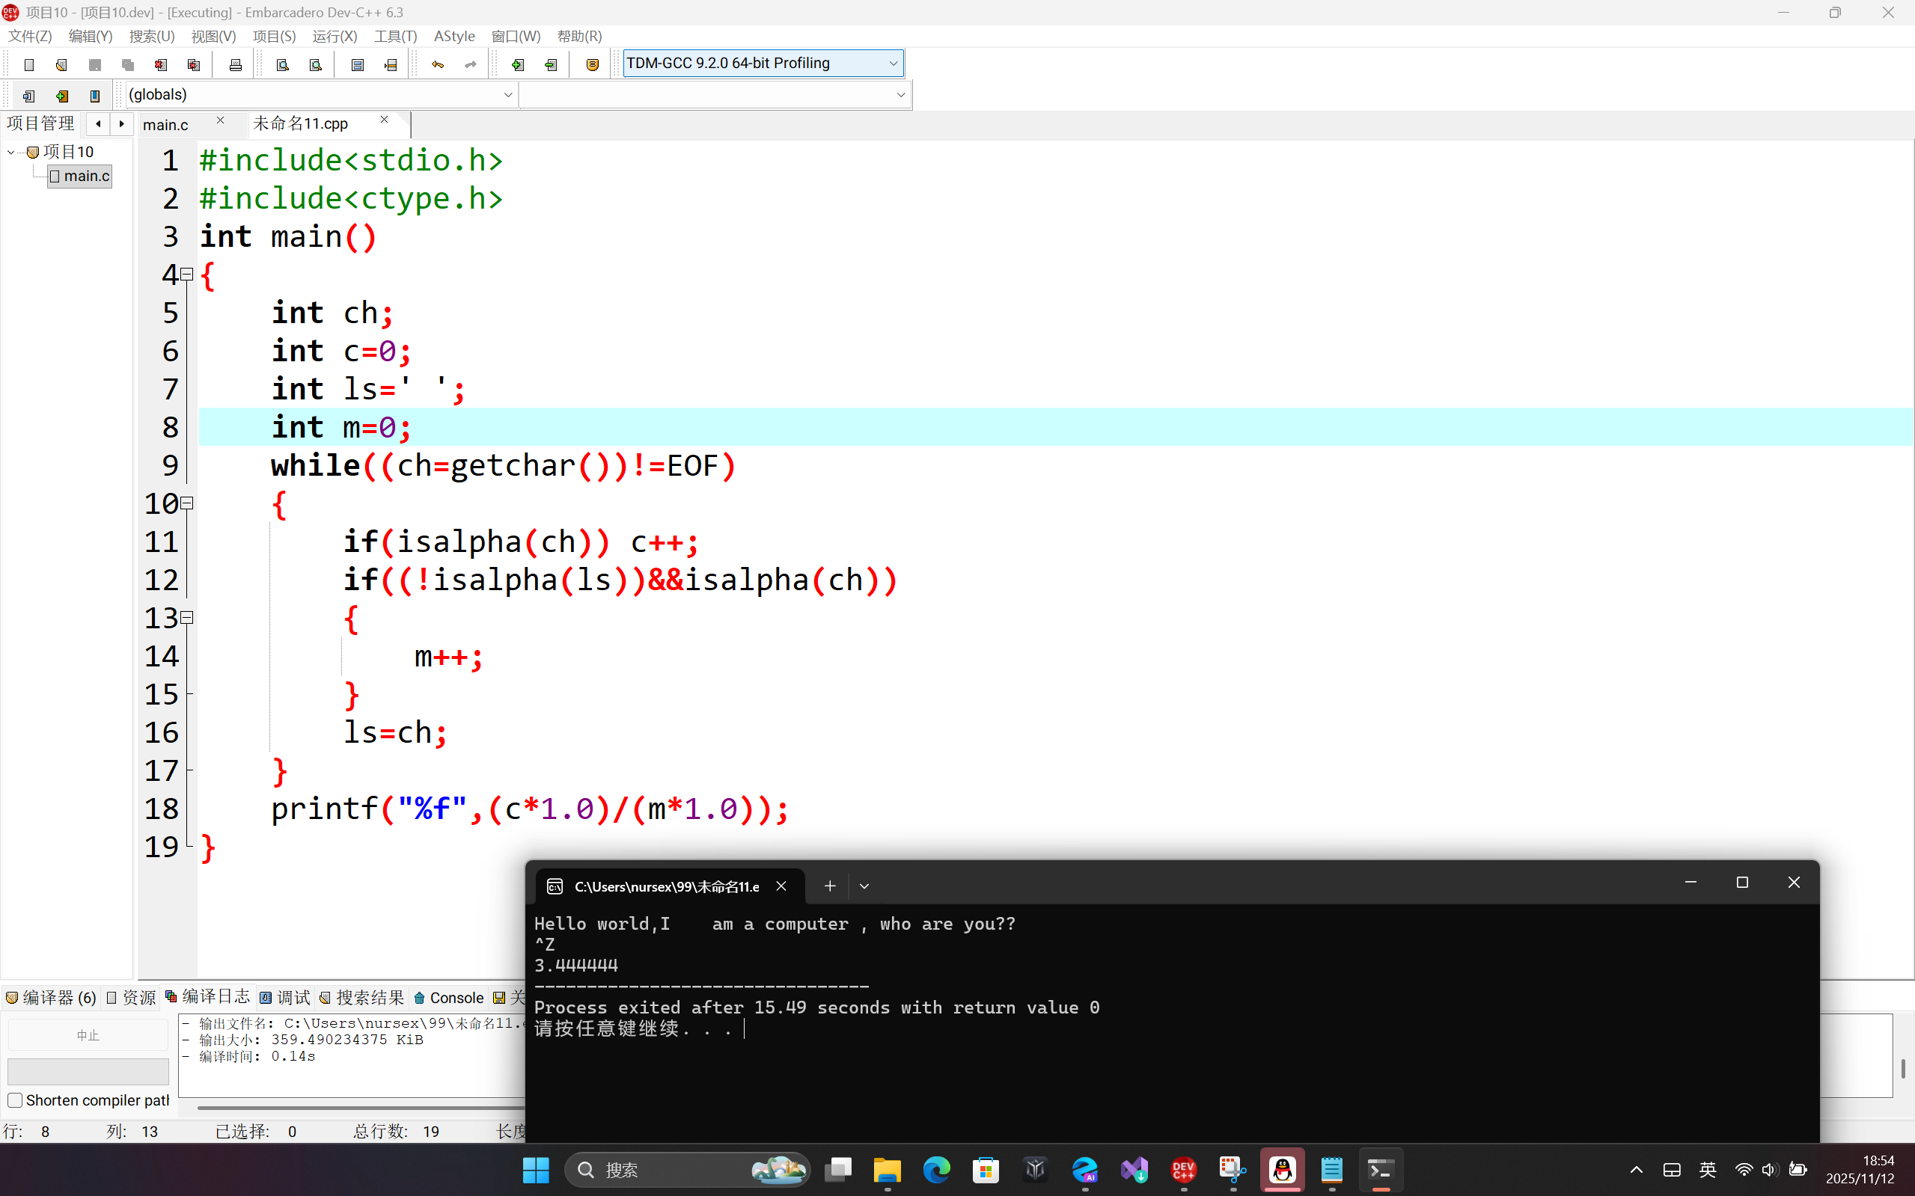This screenshot has width=1915, height=1196.
Task: Collapse the 项目10 project tree node
Action: (x=11, y=152)
